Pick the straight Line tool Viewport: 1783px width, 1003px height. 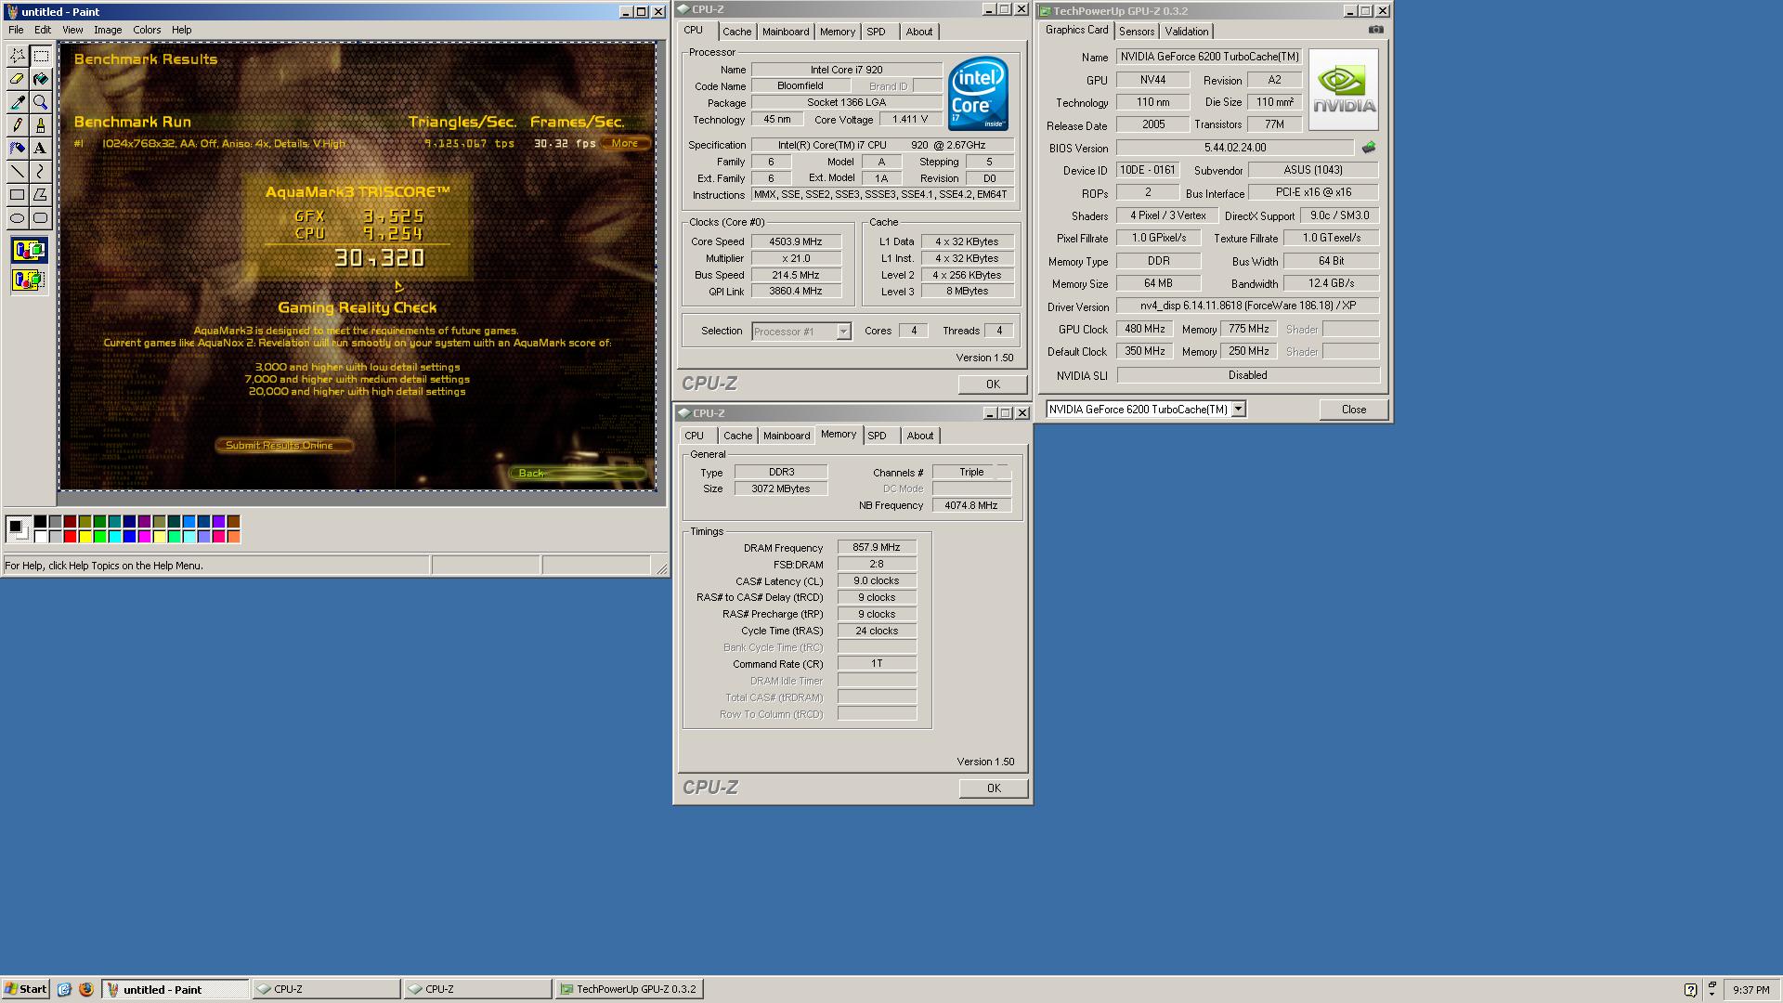(17, 172)
